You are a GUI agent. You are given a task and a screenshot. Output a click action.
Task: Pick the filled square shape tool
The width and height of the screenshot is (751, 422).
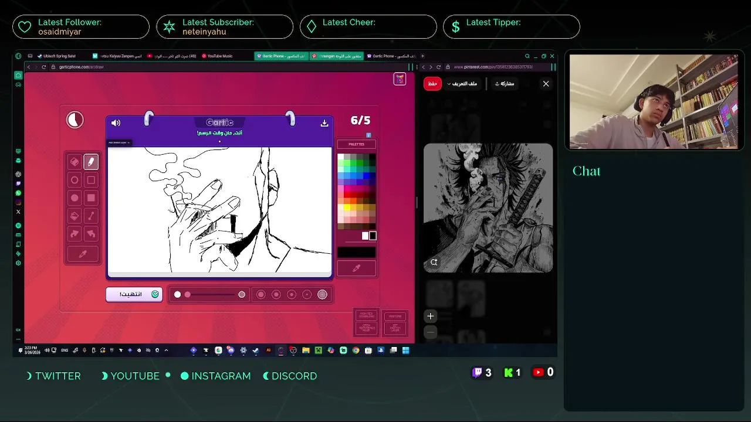(x=91, y=198)
